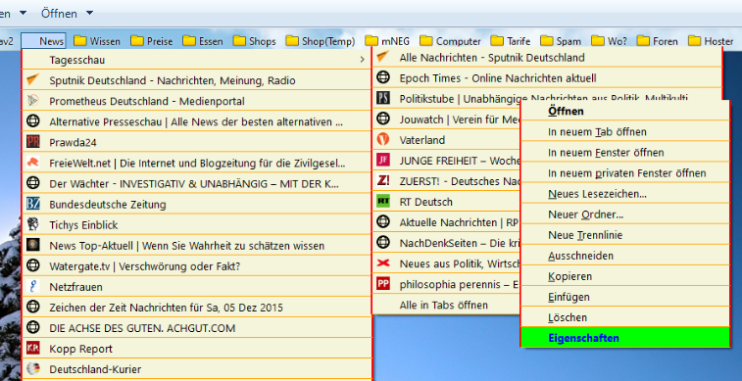Screen dimensions: 742x381
Task: Click the Tichys Einblick favicon
Action: [x=32, y=224]
